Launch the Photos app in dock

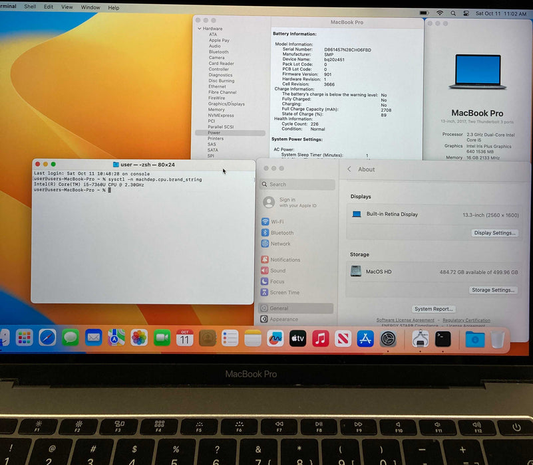tap(139, 337)
